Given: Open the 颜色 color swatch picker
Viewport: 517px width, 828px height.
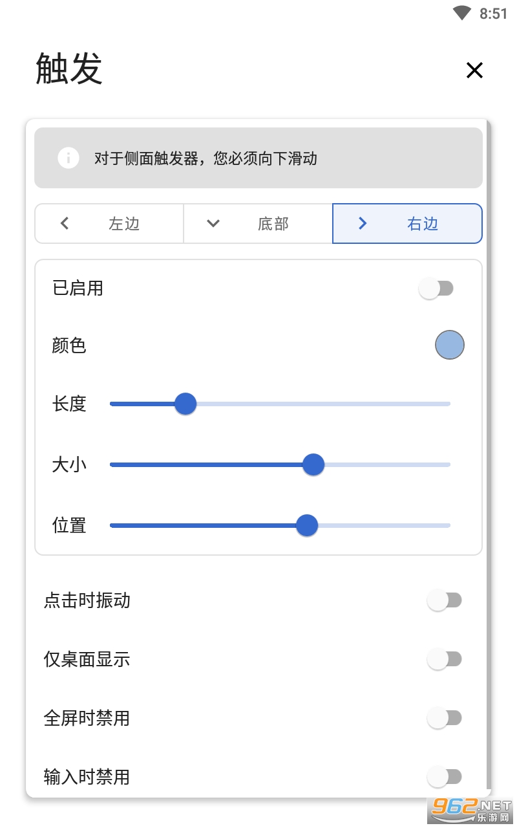Looking at the screenshot, I should pyautogui.click(x=450, y=345).
